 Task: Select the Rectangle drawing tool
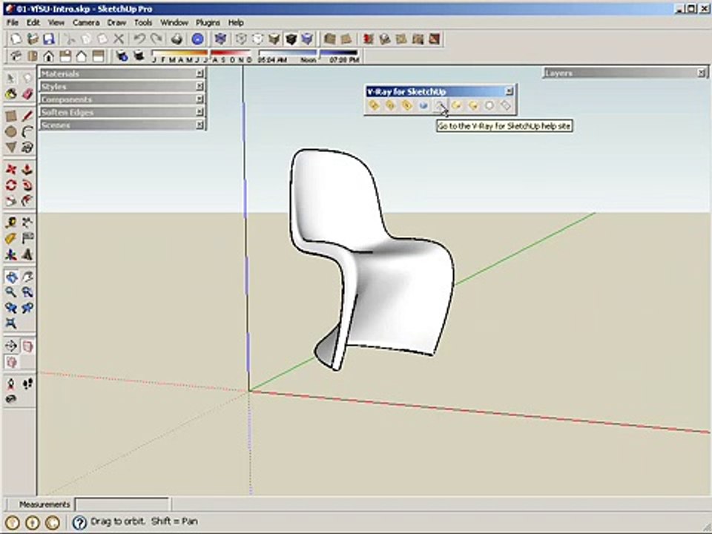(x=11, y=116)
